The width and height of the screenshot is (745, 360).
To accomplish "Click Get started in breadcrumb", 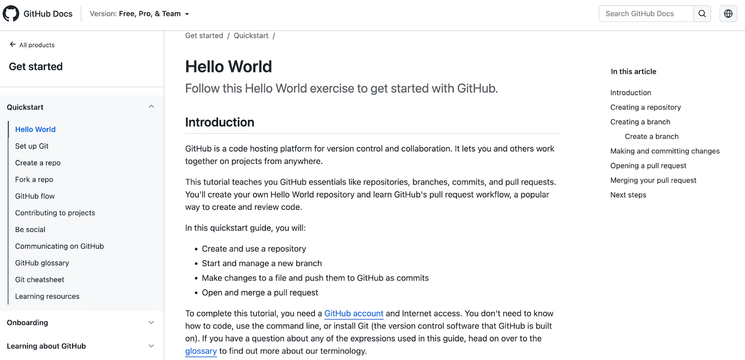I will click(204, 36).
